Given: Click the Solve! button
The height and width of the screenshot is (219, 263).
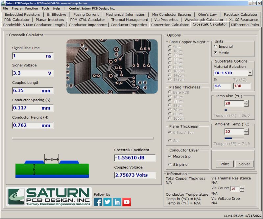Looking at the screenshot, I should tap(244, 164).
